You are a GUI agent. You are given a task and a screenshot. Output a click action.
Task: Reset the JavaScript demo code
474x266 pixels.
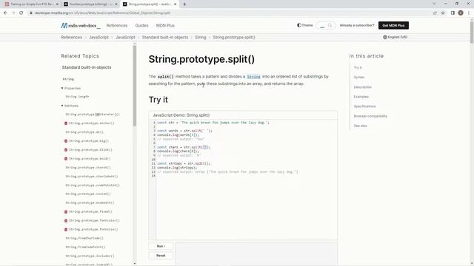[x=161, y=256]
